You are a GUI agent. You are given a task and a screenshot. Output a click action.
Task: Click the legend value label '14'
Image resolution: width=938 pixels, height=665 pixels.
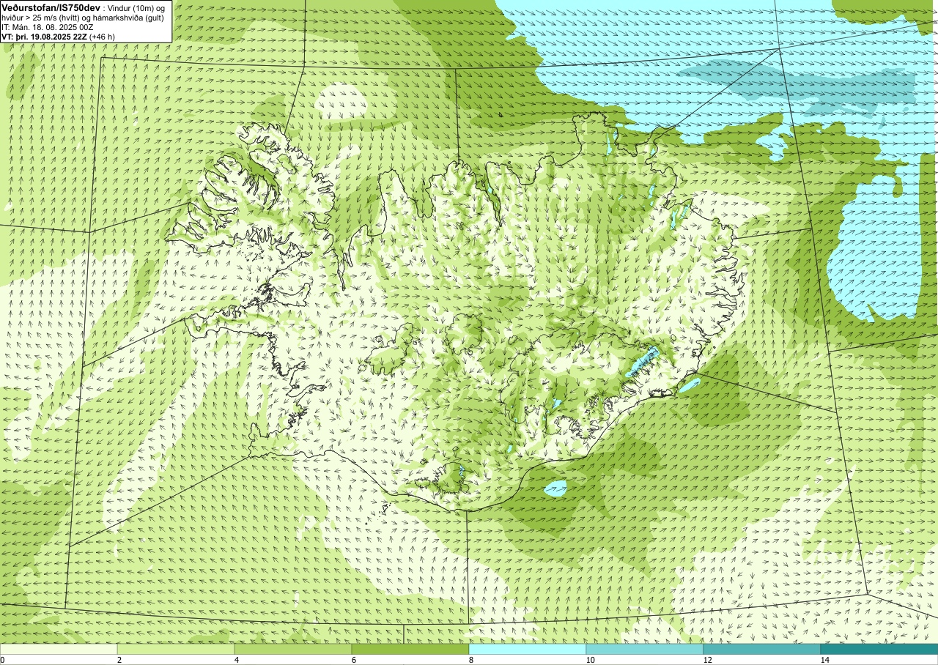click(x=824, y=660)
